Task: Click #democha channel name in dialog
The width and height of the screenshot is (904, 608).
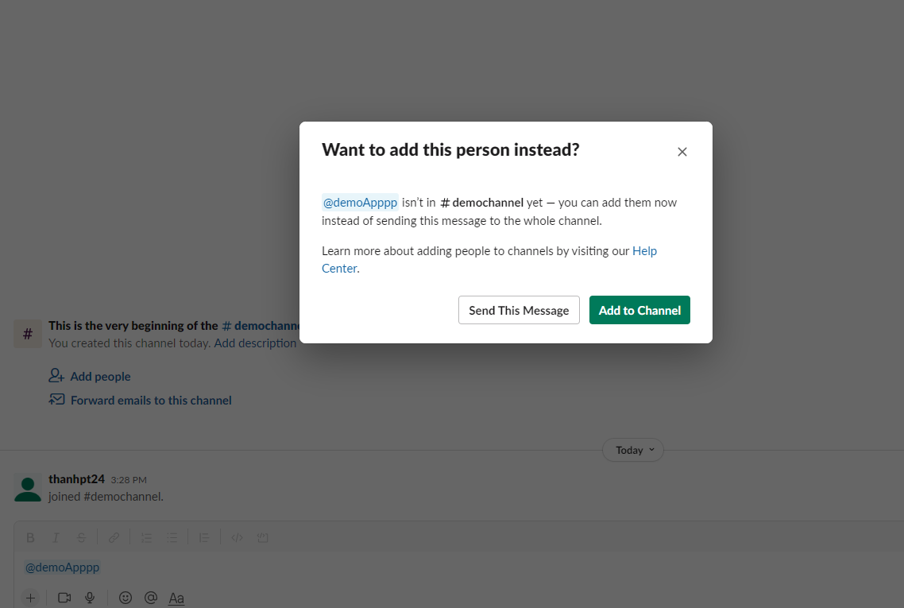Action: click(x=482, y=203)
